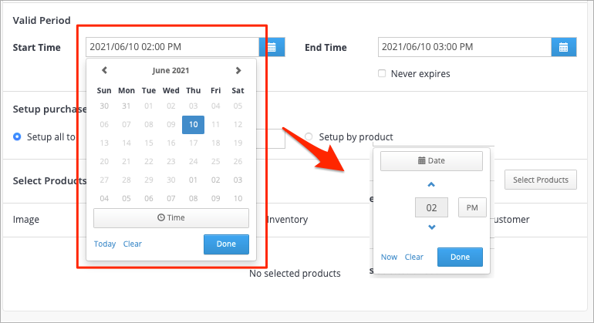Viewport: 594px width, 323px height.
Task: Confirm calendar with Done button
Action: pyautogui.click(x=226, y=244)
